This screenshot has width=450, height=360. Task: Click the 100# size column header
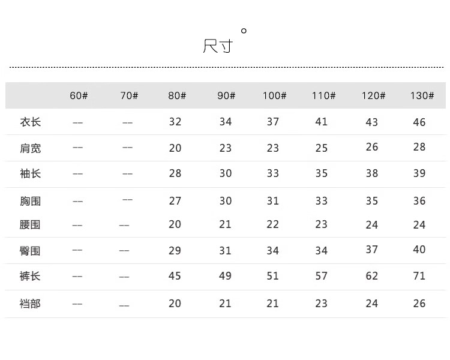[x=274, y=96]
